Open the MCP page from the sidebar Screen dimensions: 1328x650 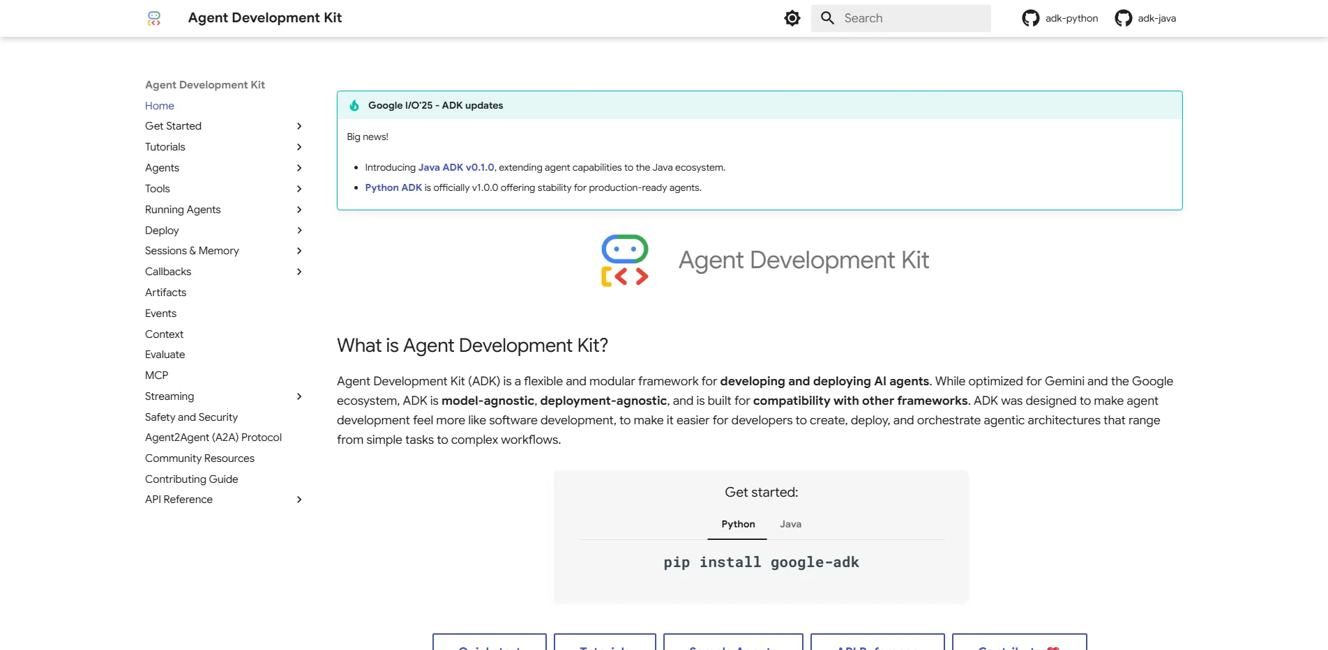coord(156,375)
